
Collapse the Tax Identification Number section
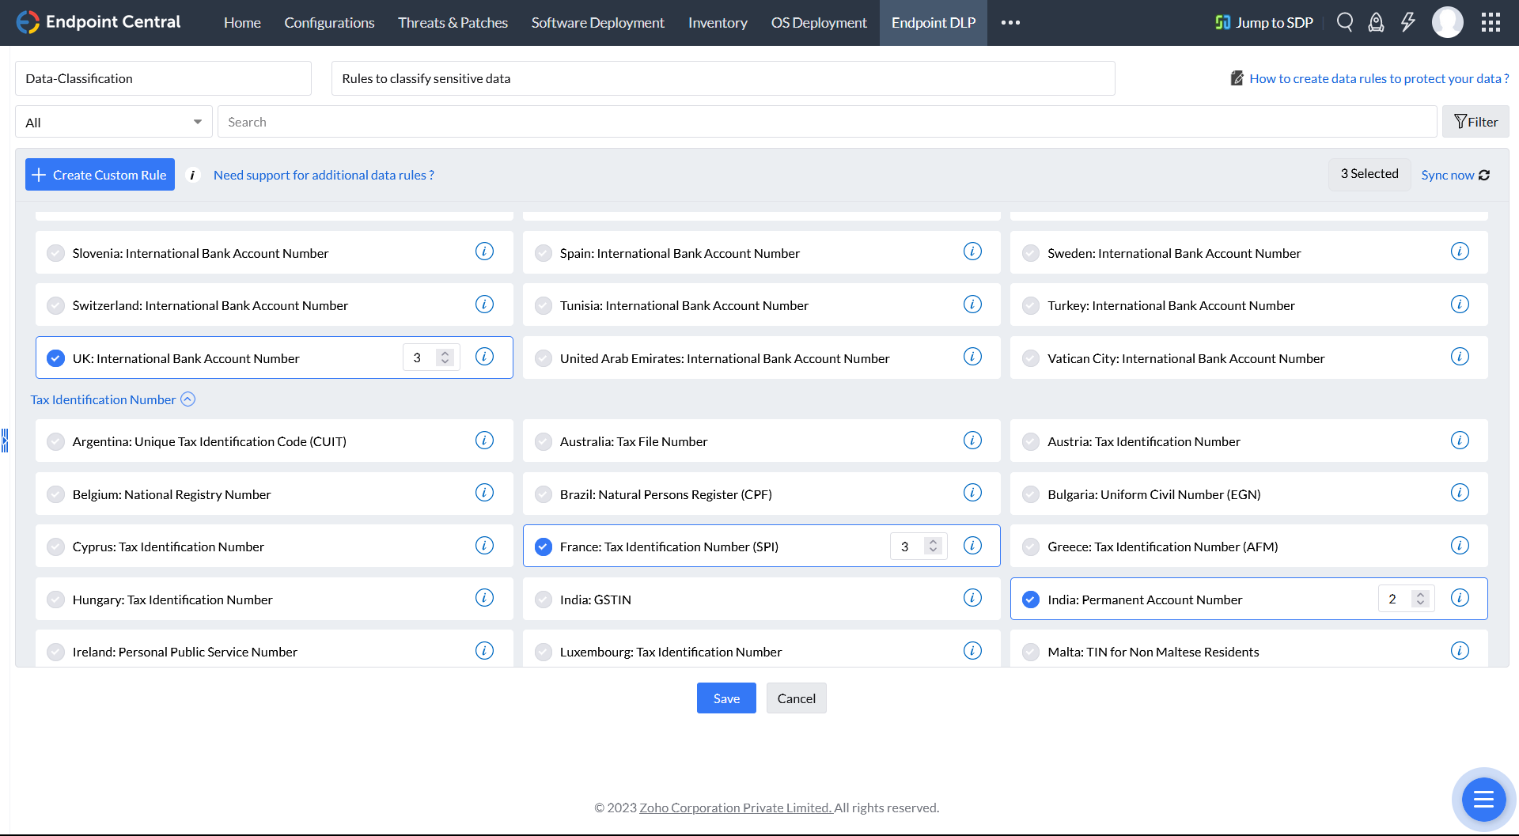coord(188,399)
